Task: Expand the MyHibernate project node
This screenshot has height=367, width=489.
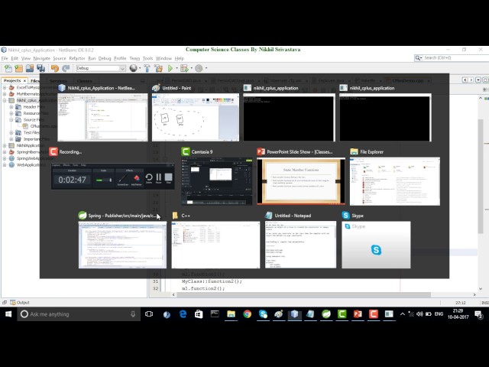Action: point(5,94)
